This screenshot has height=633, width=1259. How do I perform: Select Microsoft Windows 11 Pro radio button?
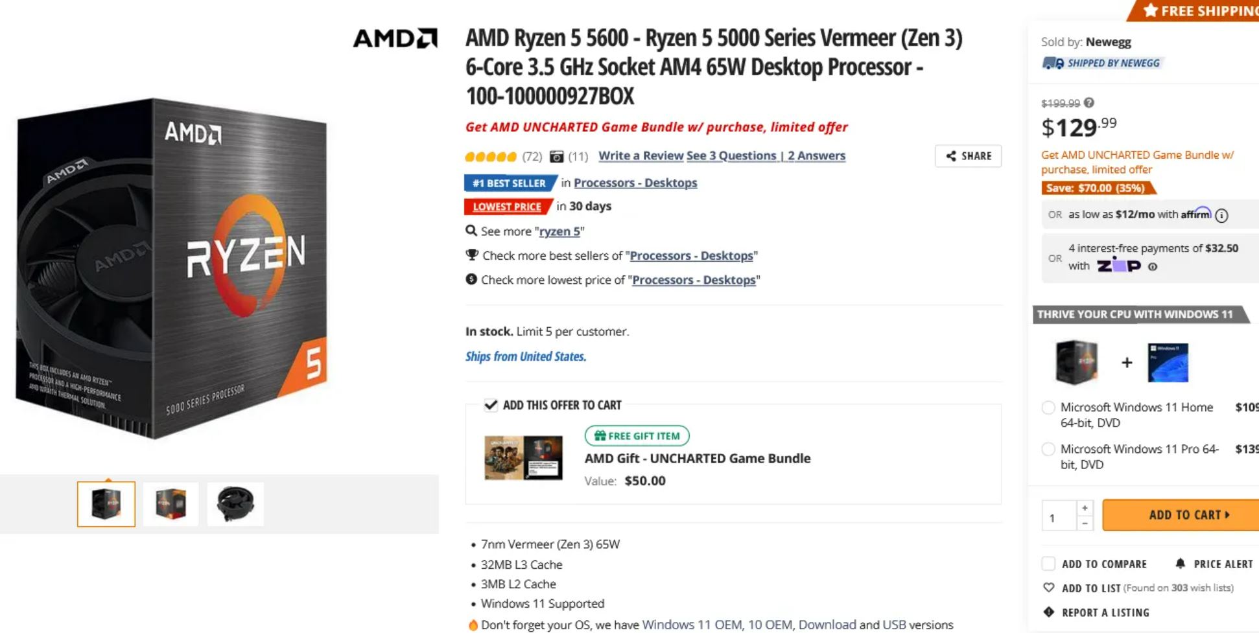(1048, 449)
